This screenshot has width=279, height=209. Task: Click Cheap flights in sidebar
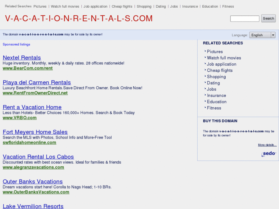point(220,70)
